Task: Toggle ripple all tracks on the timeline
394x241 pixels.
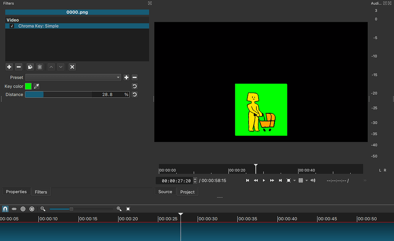Action: pyautogui.click(x=32, y=209)
